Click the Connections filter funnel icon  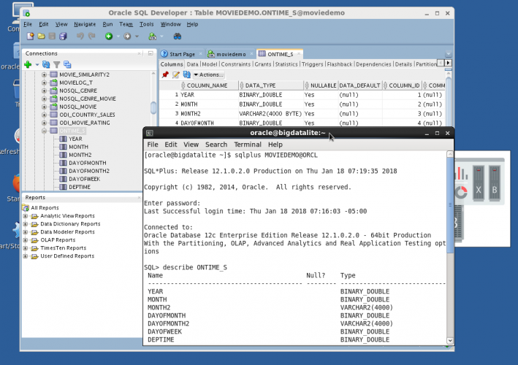[x=56, y=65]
